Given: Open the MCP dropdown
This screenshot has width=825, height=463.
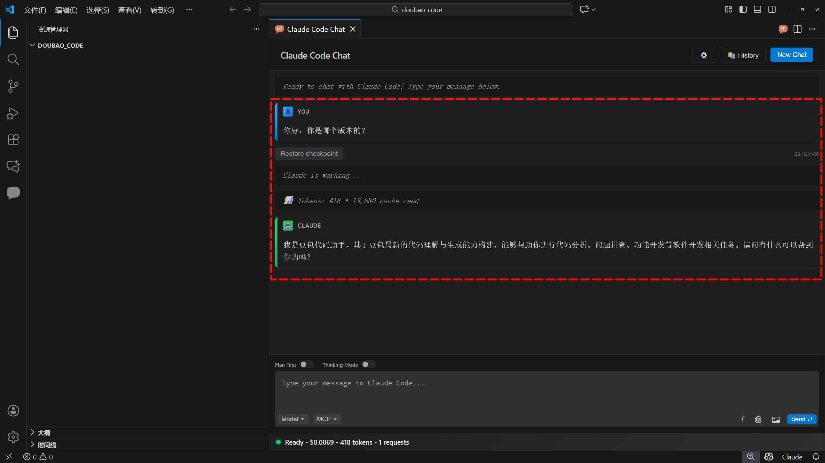Looking at the screenshot, I should click(327, 419).
